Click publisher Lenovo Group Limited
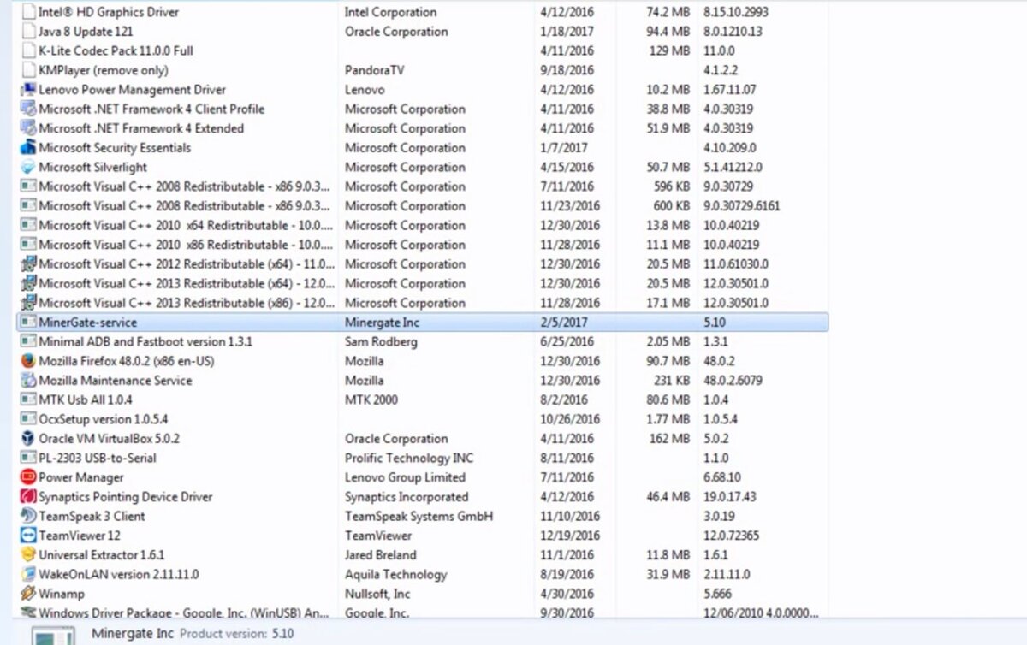 405,477
